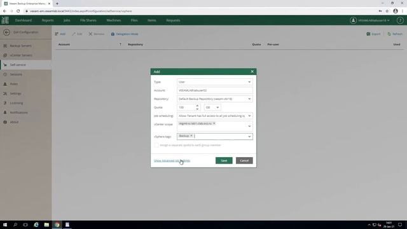Open the user account menu

[369, 20]
